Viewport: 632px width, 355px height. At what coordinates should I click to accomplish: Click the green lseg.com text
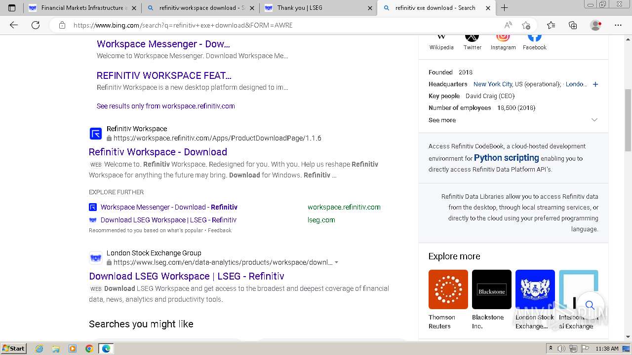coord(321,220)
